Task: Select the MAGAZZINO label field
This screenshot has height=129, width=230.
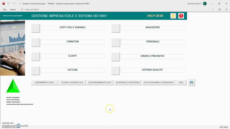Action: (152, 28)
